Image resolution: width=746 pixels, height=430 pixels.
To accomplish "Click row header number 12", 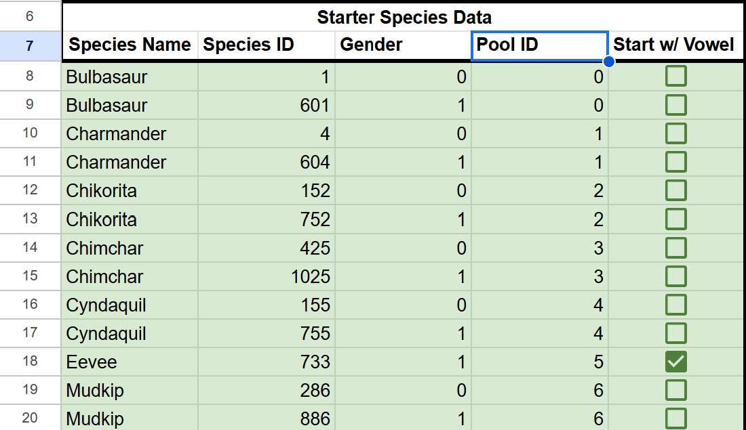I will click(30, 191).
